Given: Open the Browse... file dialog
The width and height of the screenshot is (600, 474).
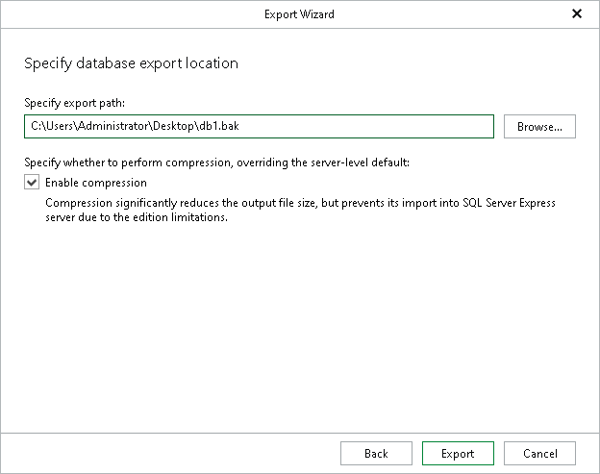Looking at the screenshot, I should [538, 127].
